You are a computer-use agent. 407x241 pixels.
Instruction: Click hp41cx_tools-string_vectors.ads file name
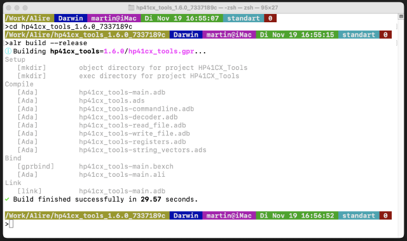coord(142,150)
